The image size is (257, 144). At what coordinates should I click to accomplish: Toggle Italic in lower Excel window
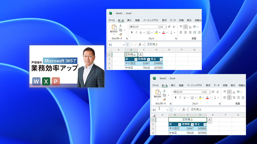(x=180, y=97)
